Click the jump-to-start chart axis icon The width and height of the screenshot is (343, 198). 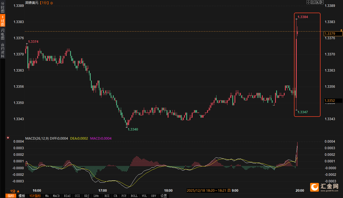pyautogui.click(x=313, y=2)
